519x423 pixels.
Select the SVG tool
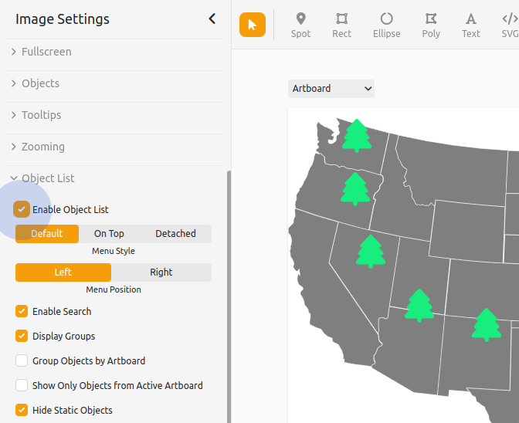click(510, 25)
